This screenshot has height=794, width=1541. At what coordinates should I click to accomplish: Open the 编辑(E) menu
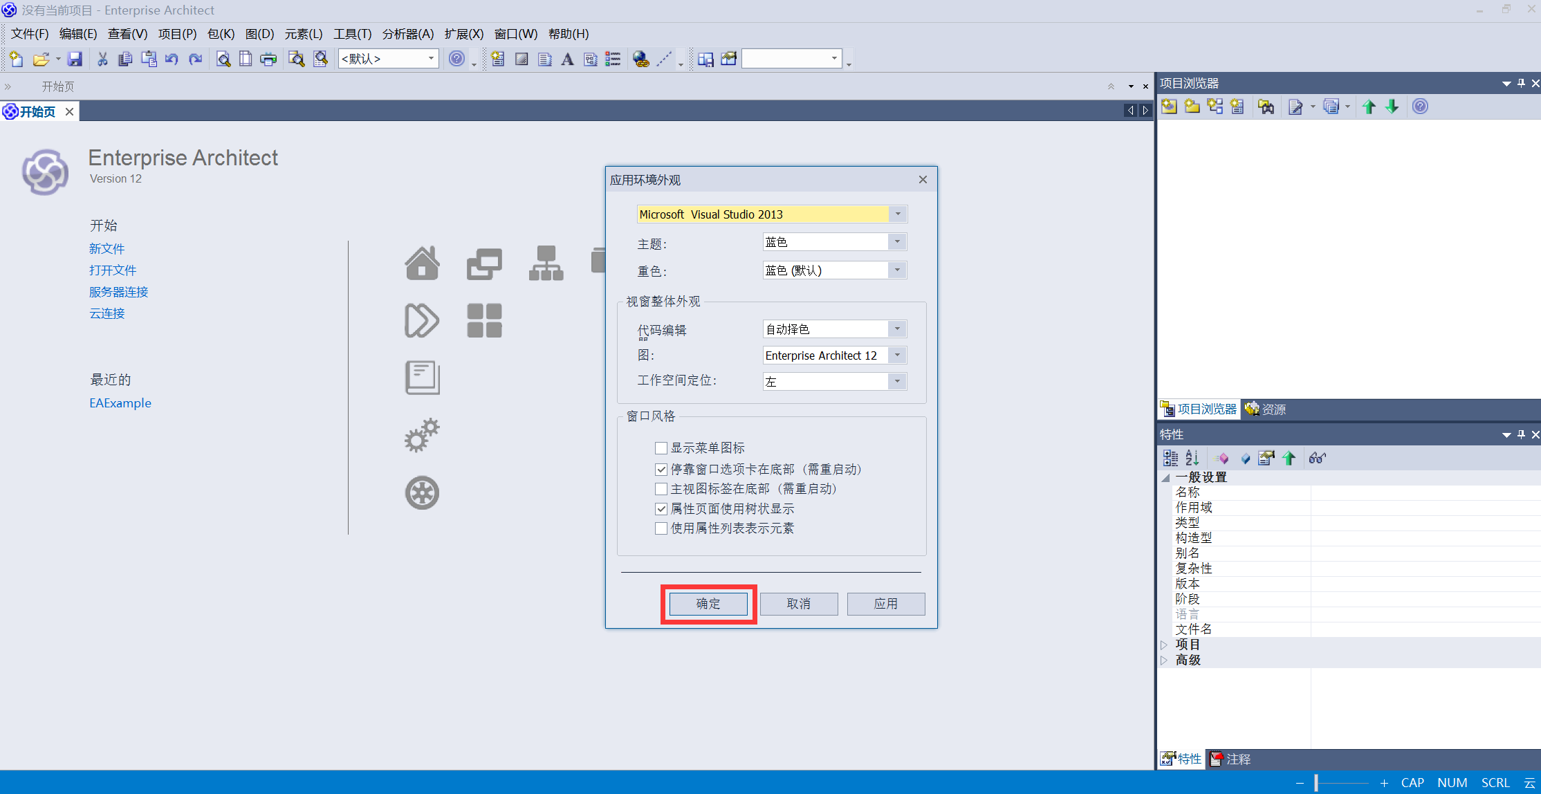click(78, 34)
